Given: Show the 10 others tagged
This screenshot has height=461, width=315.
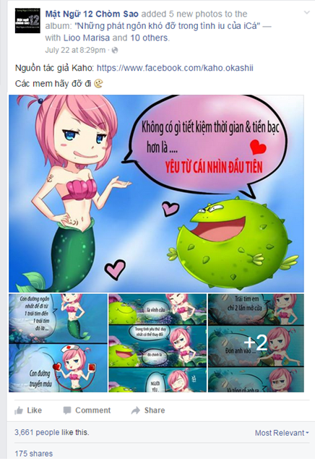Looking at the screenshot, I should tap(149, 38).
